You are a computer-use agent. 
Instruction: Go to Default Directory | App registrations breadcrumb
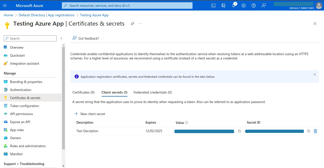47,15
